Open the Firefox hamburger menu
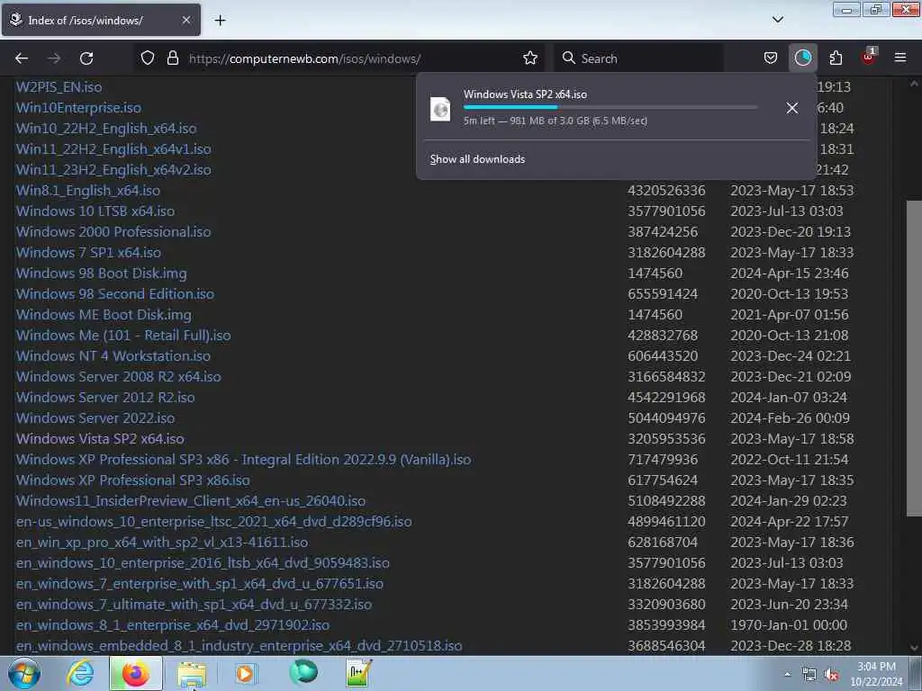 pyautogui.click(x=899, y=58)
